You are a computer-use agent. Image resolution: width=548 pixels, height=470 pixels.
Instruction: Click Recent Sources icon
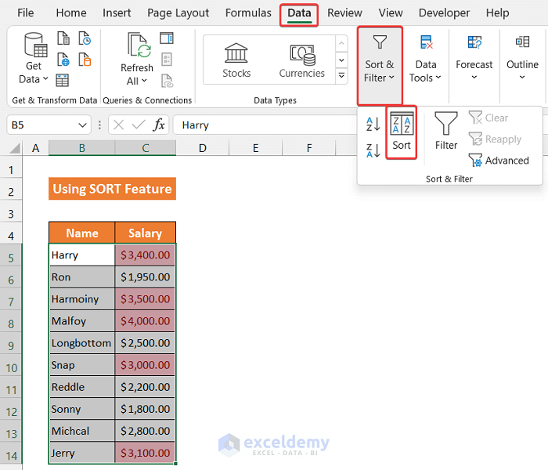[x=85, y=38]
